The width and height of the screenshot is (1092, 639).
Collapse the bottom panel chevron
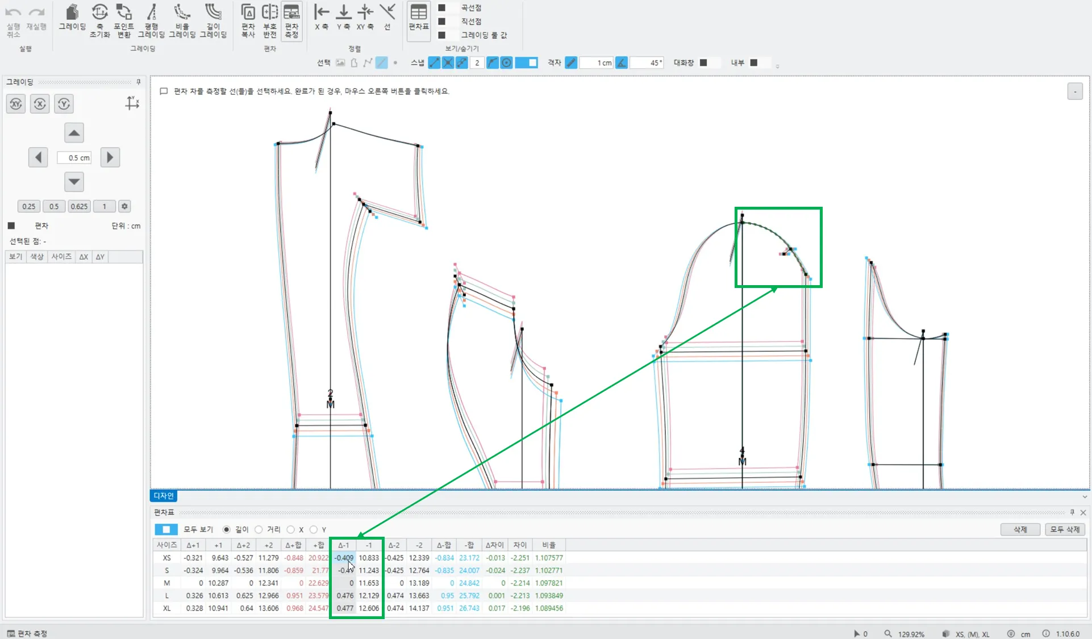[x=1085, y=496]
